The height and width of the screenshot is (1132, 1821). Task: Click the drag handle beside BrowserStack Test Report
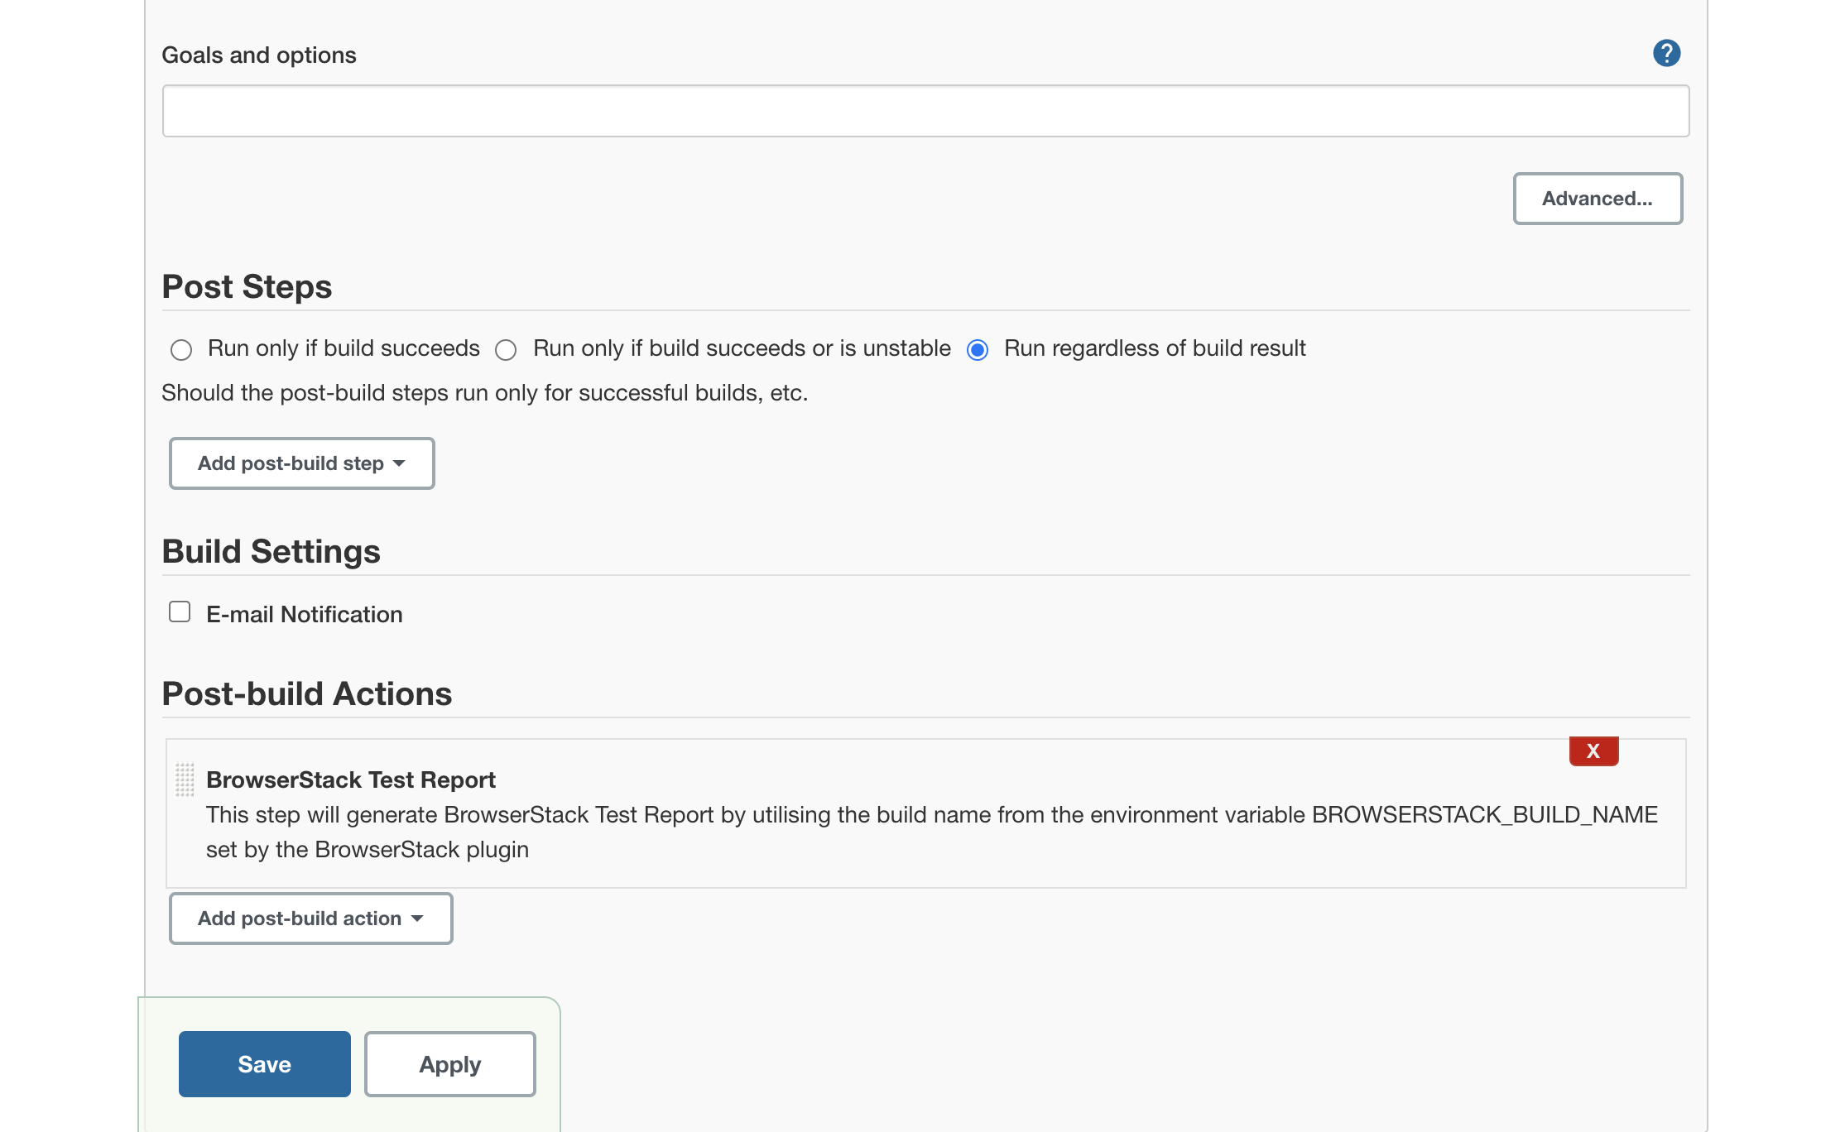(185, 779)
